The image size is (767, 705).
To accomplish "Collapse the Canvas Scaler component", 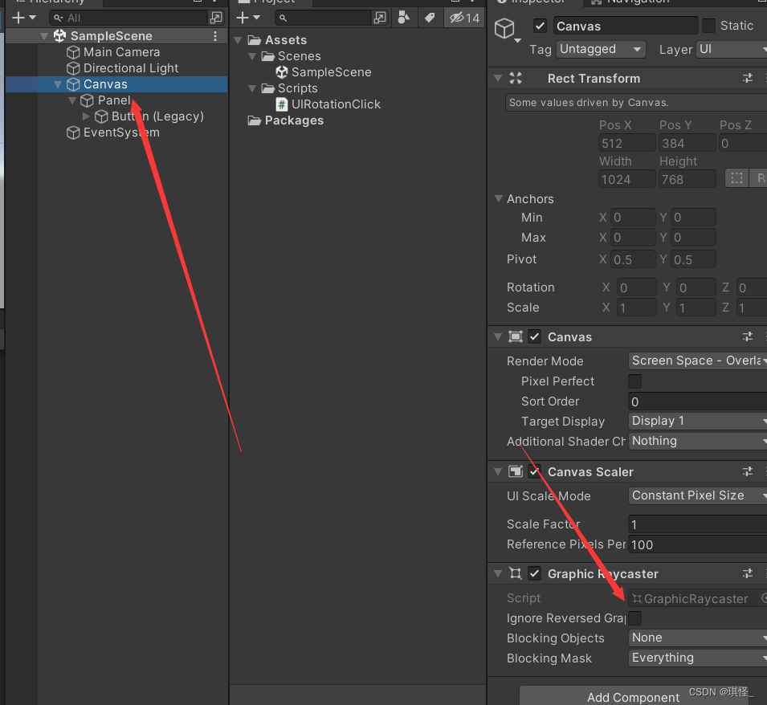I will coord(499,472).
